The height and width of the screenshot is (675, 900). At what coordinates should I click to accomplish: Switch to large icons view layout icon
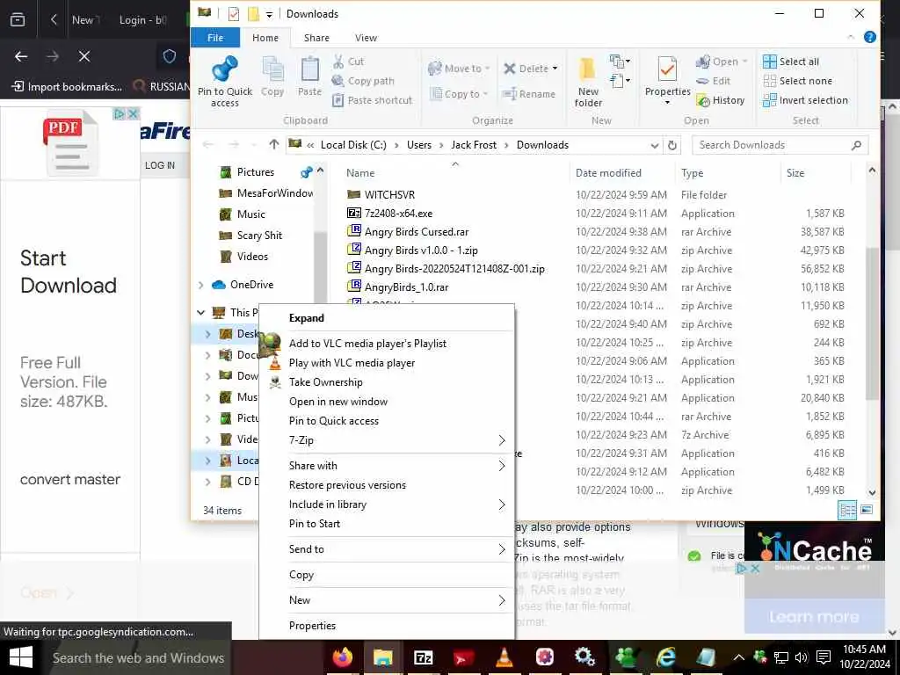[866, 510]
